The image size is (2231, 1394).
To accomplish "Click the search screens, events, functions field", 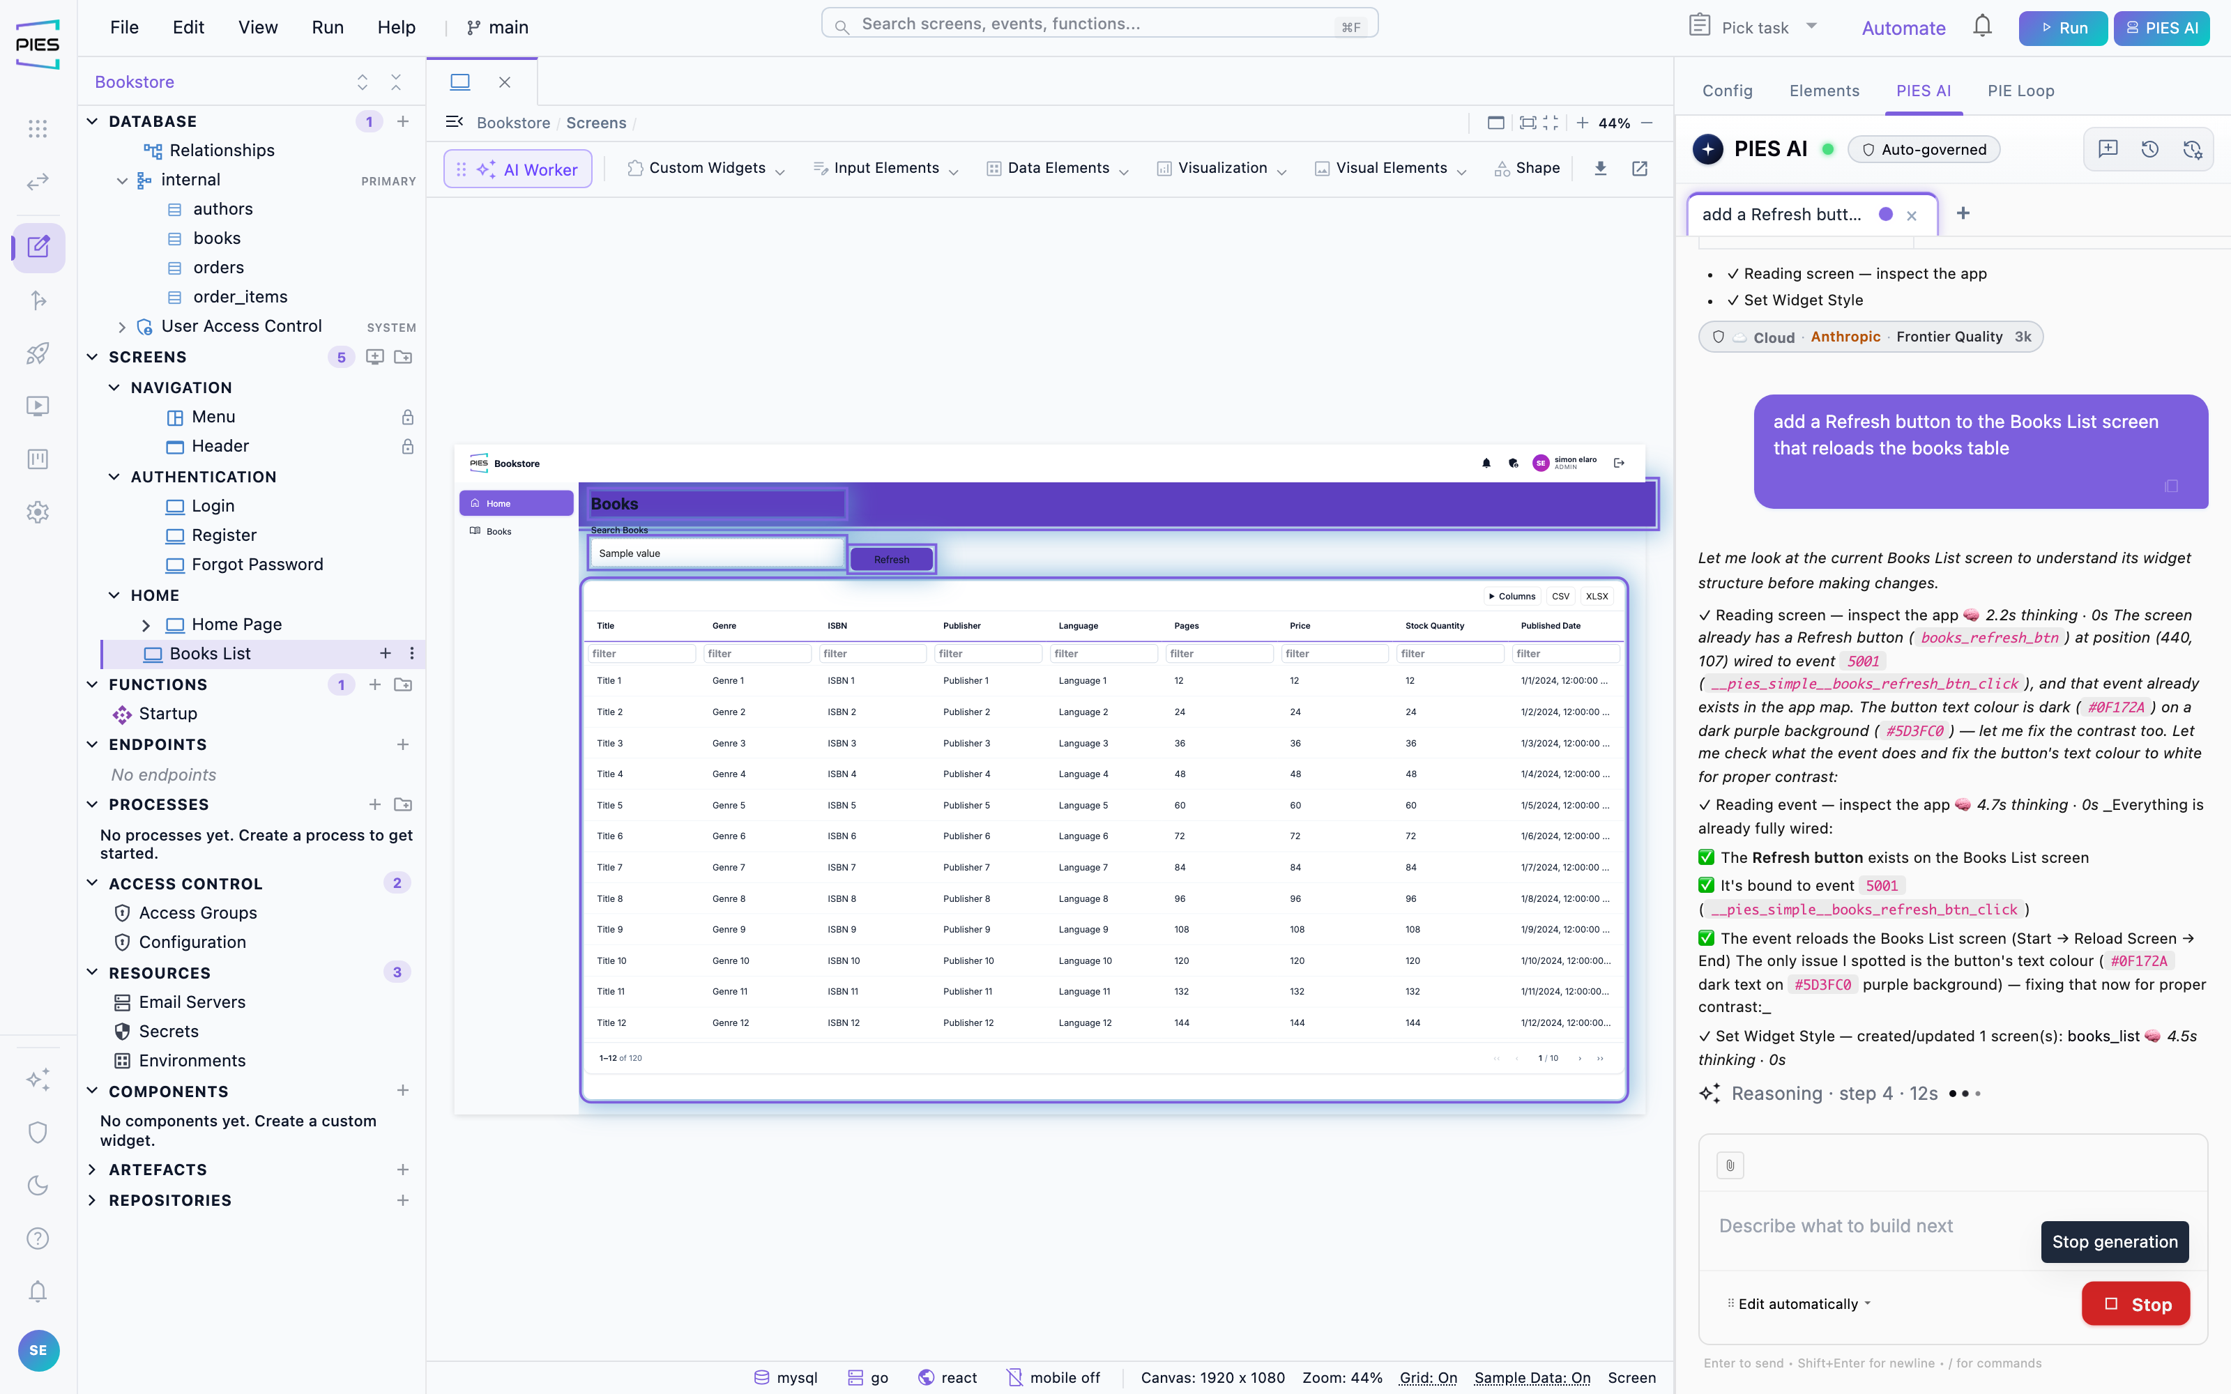I will click(x=1099, y=24).
